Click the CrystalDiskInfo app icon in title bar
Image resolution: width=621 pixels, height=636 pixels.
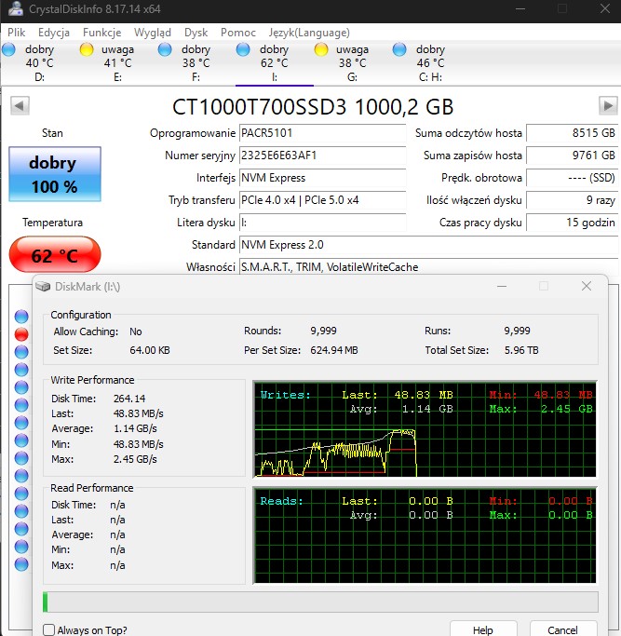pyautogui.click(x=10, y=9)
